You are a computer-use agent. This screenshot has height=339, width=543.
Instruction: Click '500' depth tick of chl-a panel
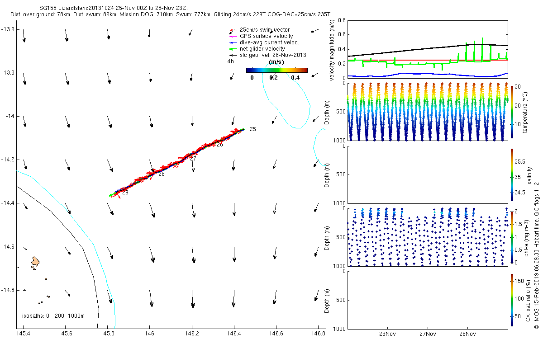pos(340,237)
